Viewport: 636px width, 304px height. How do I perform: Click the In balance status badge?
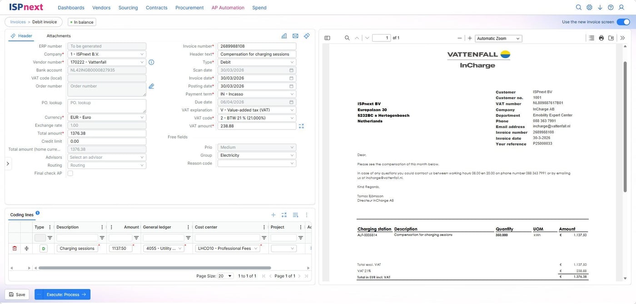82,22
